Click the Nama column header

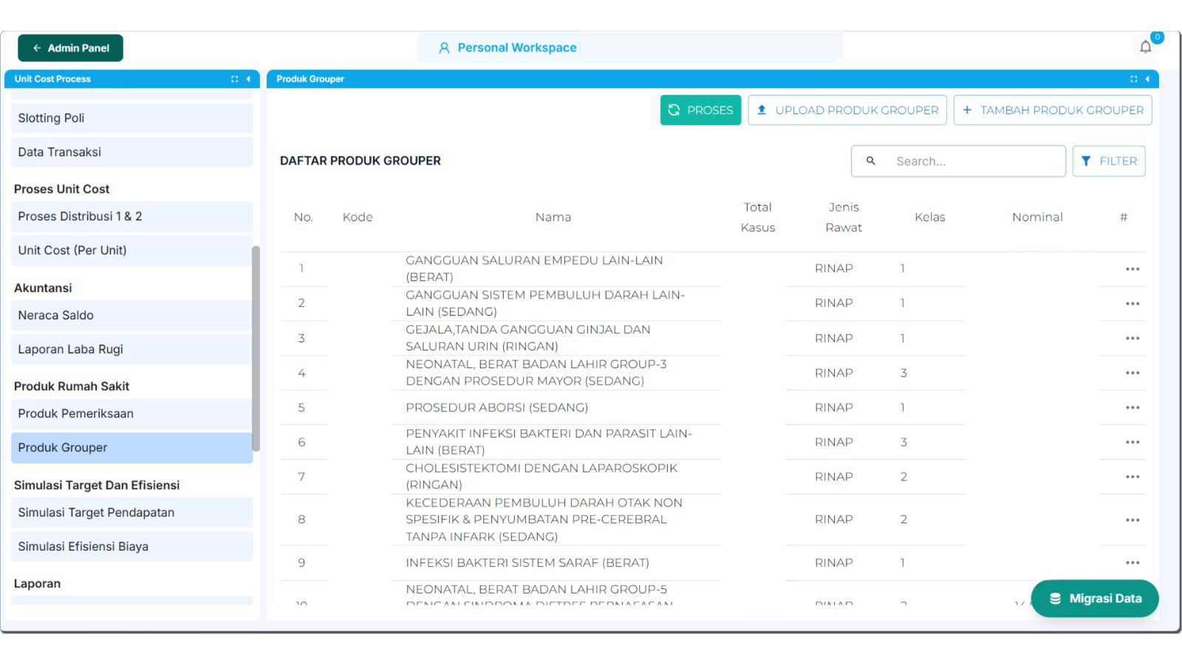point(553,217)
